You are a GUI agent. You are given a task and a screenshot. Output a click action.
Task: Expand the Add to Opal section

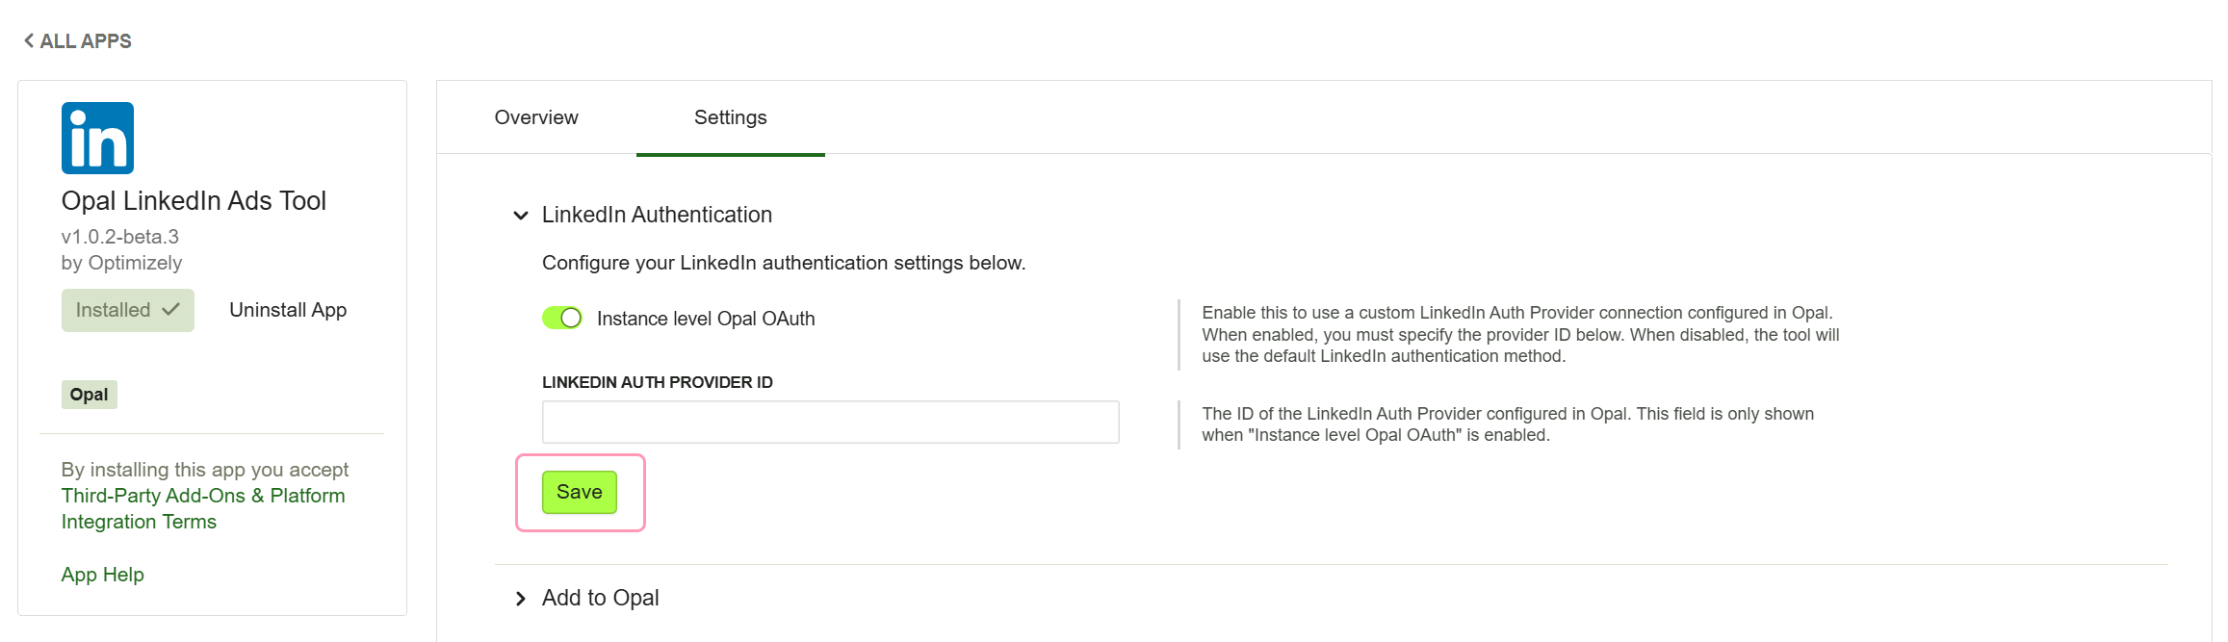[521, 599]
